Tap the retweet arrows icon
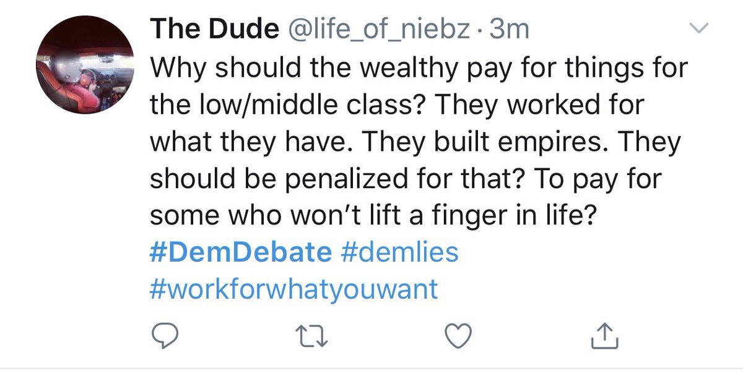The image size is (743, 371). [x=313, y=335]
